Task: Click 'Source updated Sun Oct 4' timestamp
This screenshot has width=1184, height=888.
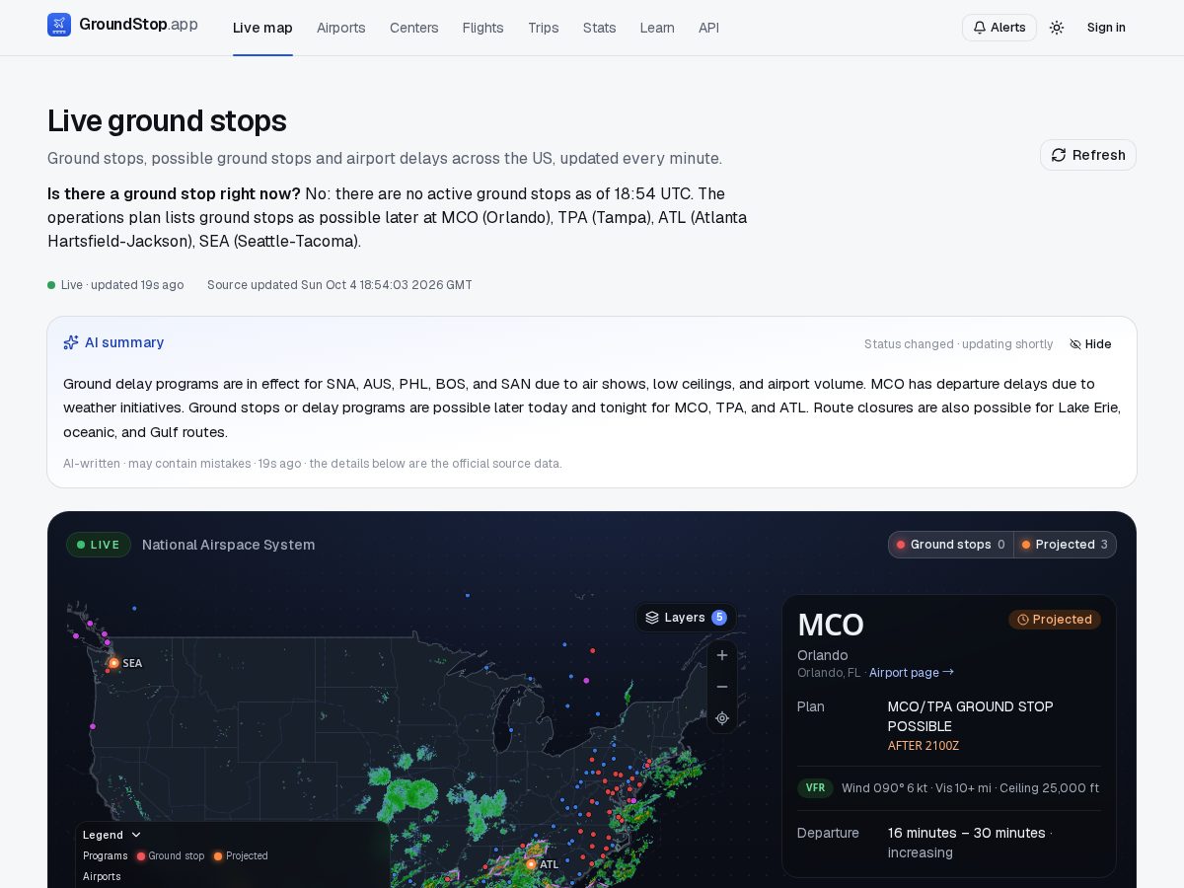Action: (339, 285)
